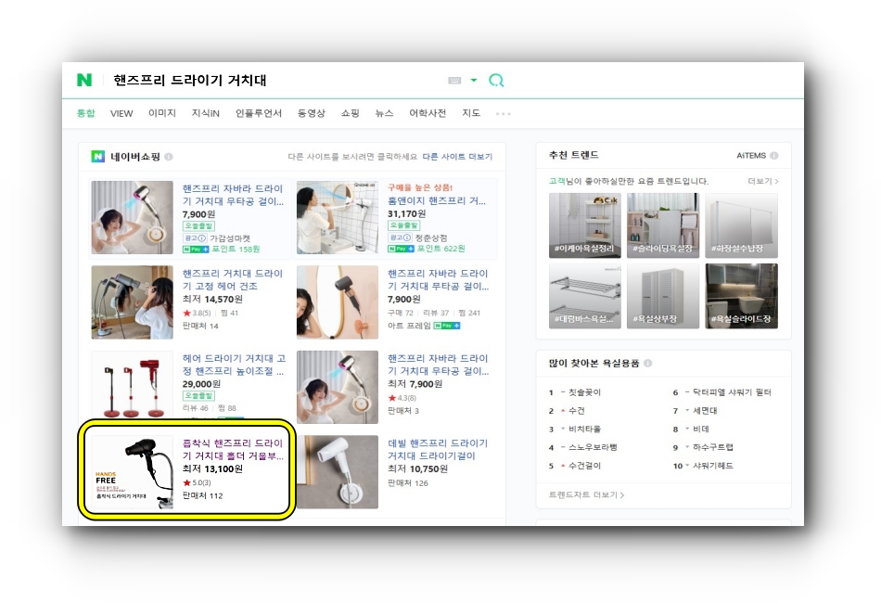
Task: Select the 어학사전 tab
Action: [x=428, y=113]
